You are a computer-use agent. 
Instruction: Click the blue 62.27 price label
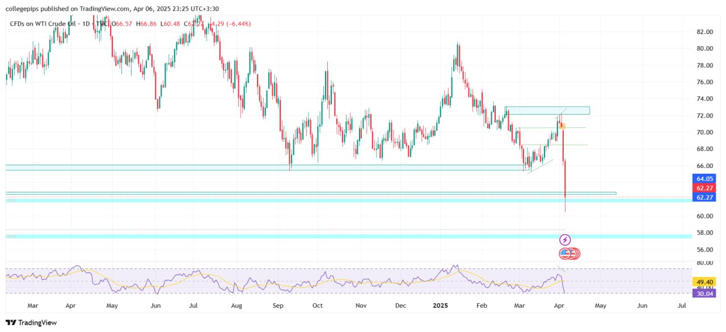704,197
